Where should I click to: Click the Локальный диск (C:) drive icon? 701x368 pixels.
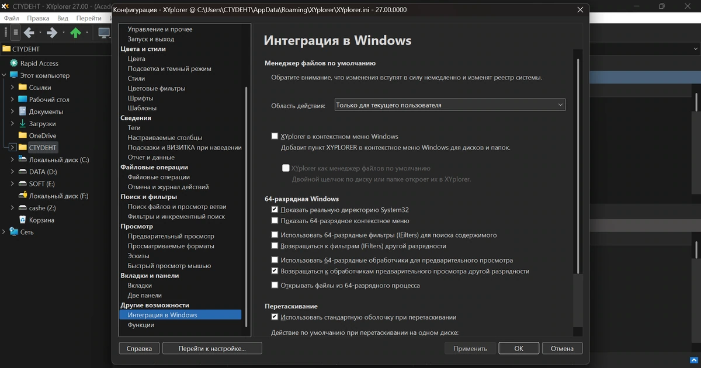coord(23,159)
